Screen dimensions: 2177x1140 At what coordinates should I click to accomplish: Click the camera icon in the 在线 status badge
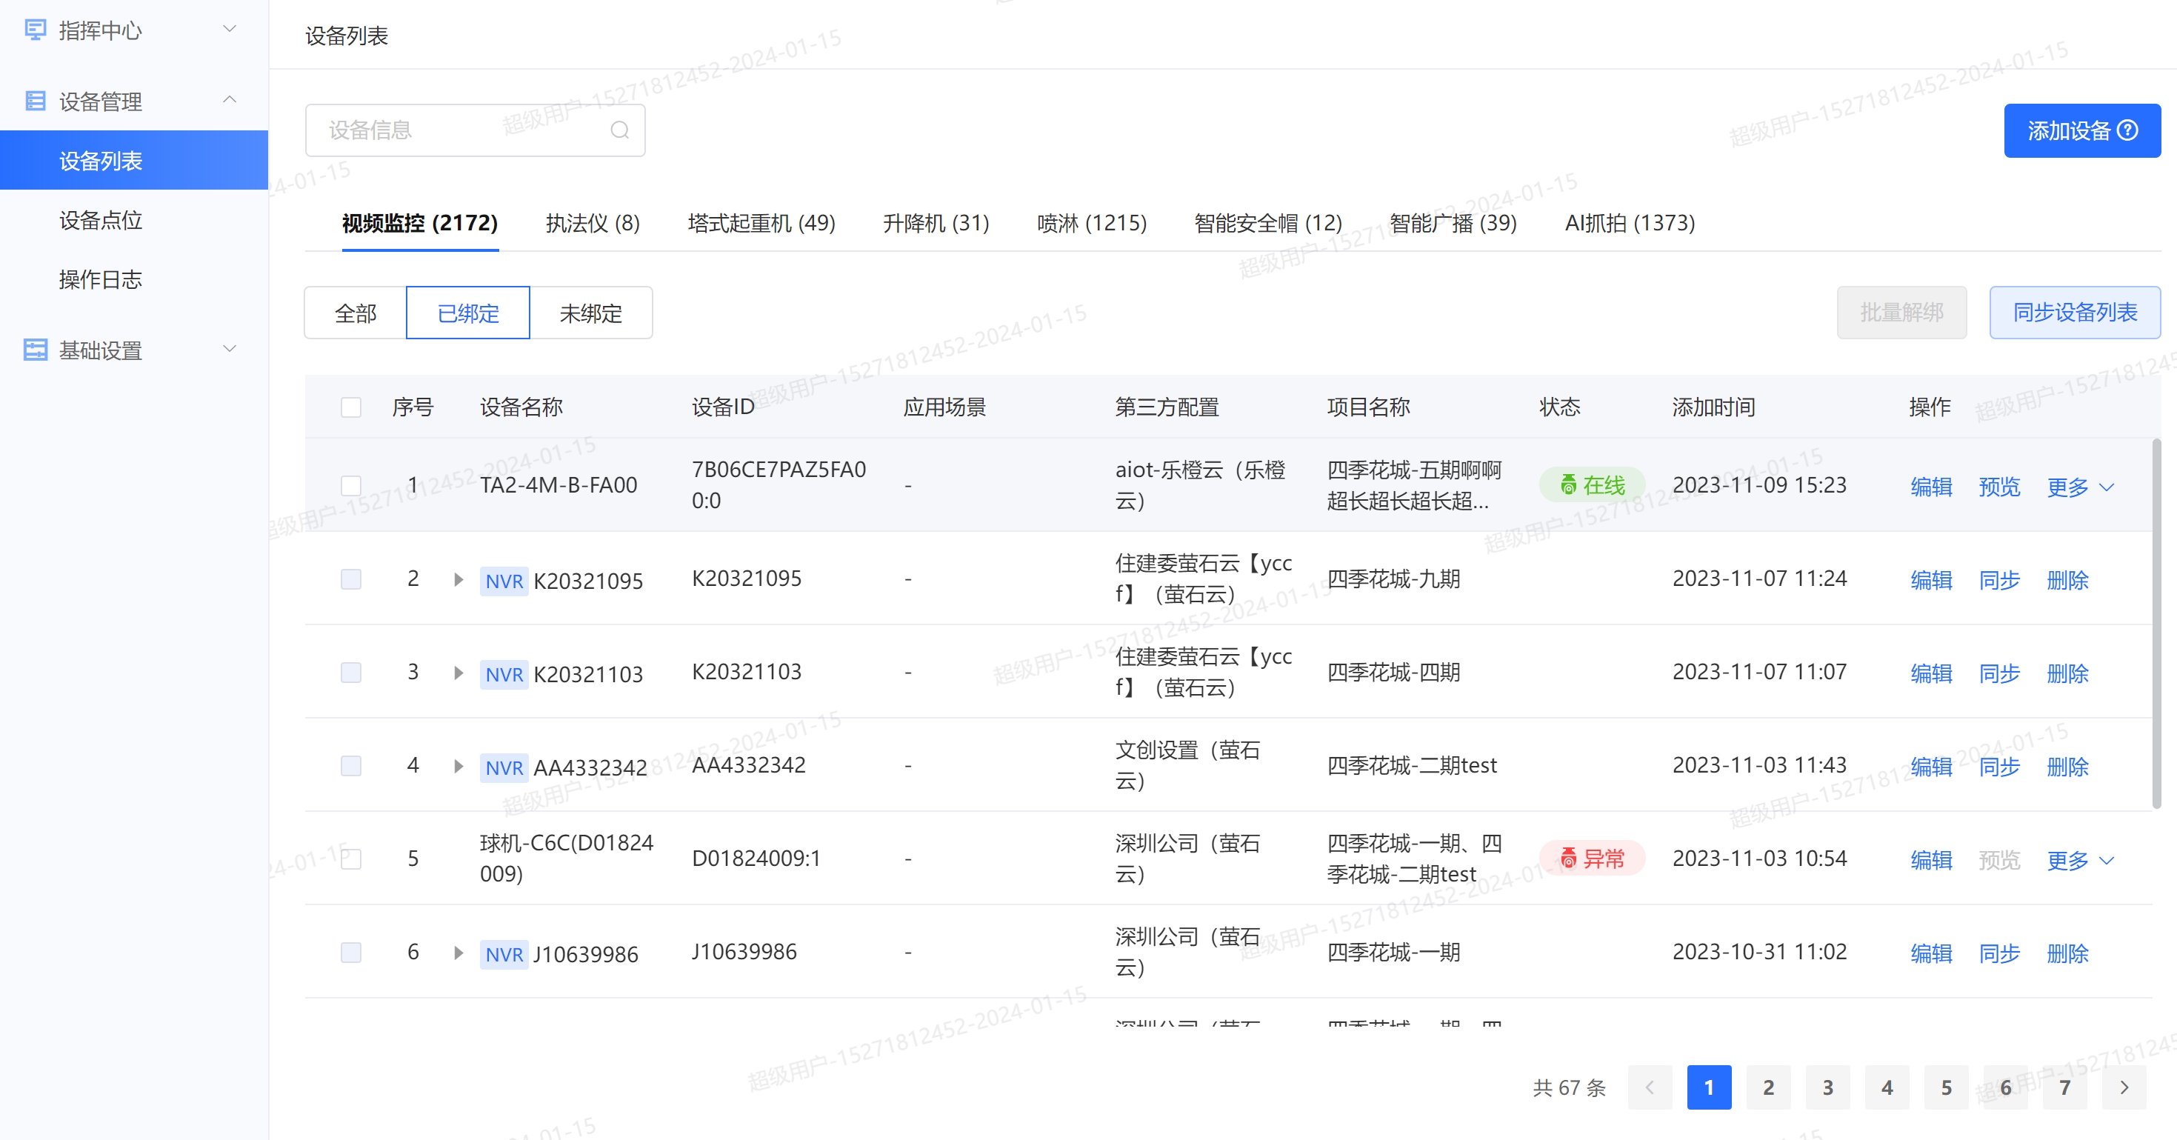[x=1569, y=484]
